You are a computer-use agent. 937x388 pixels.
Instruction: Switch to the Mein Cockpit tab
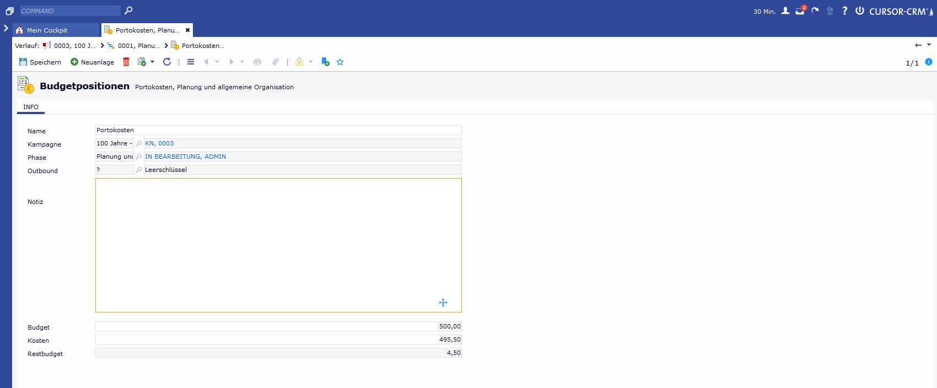coord(47,30)
